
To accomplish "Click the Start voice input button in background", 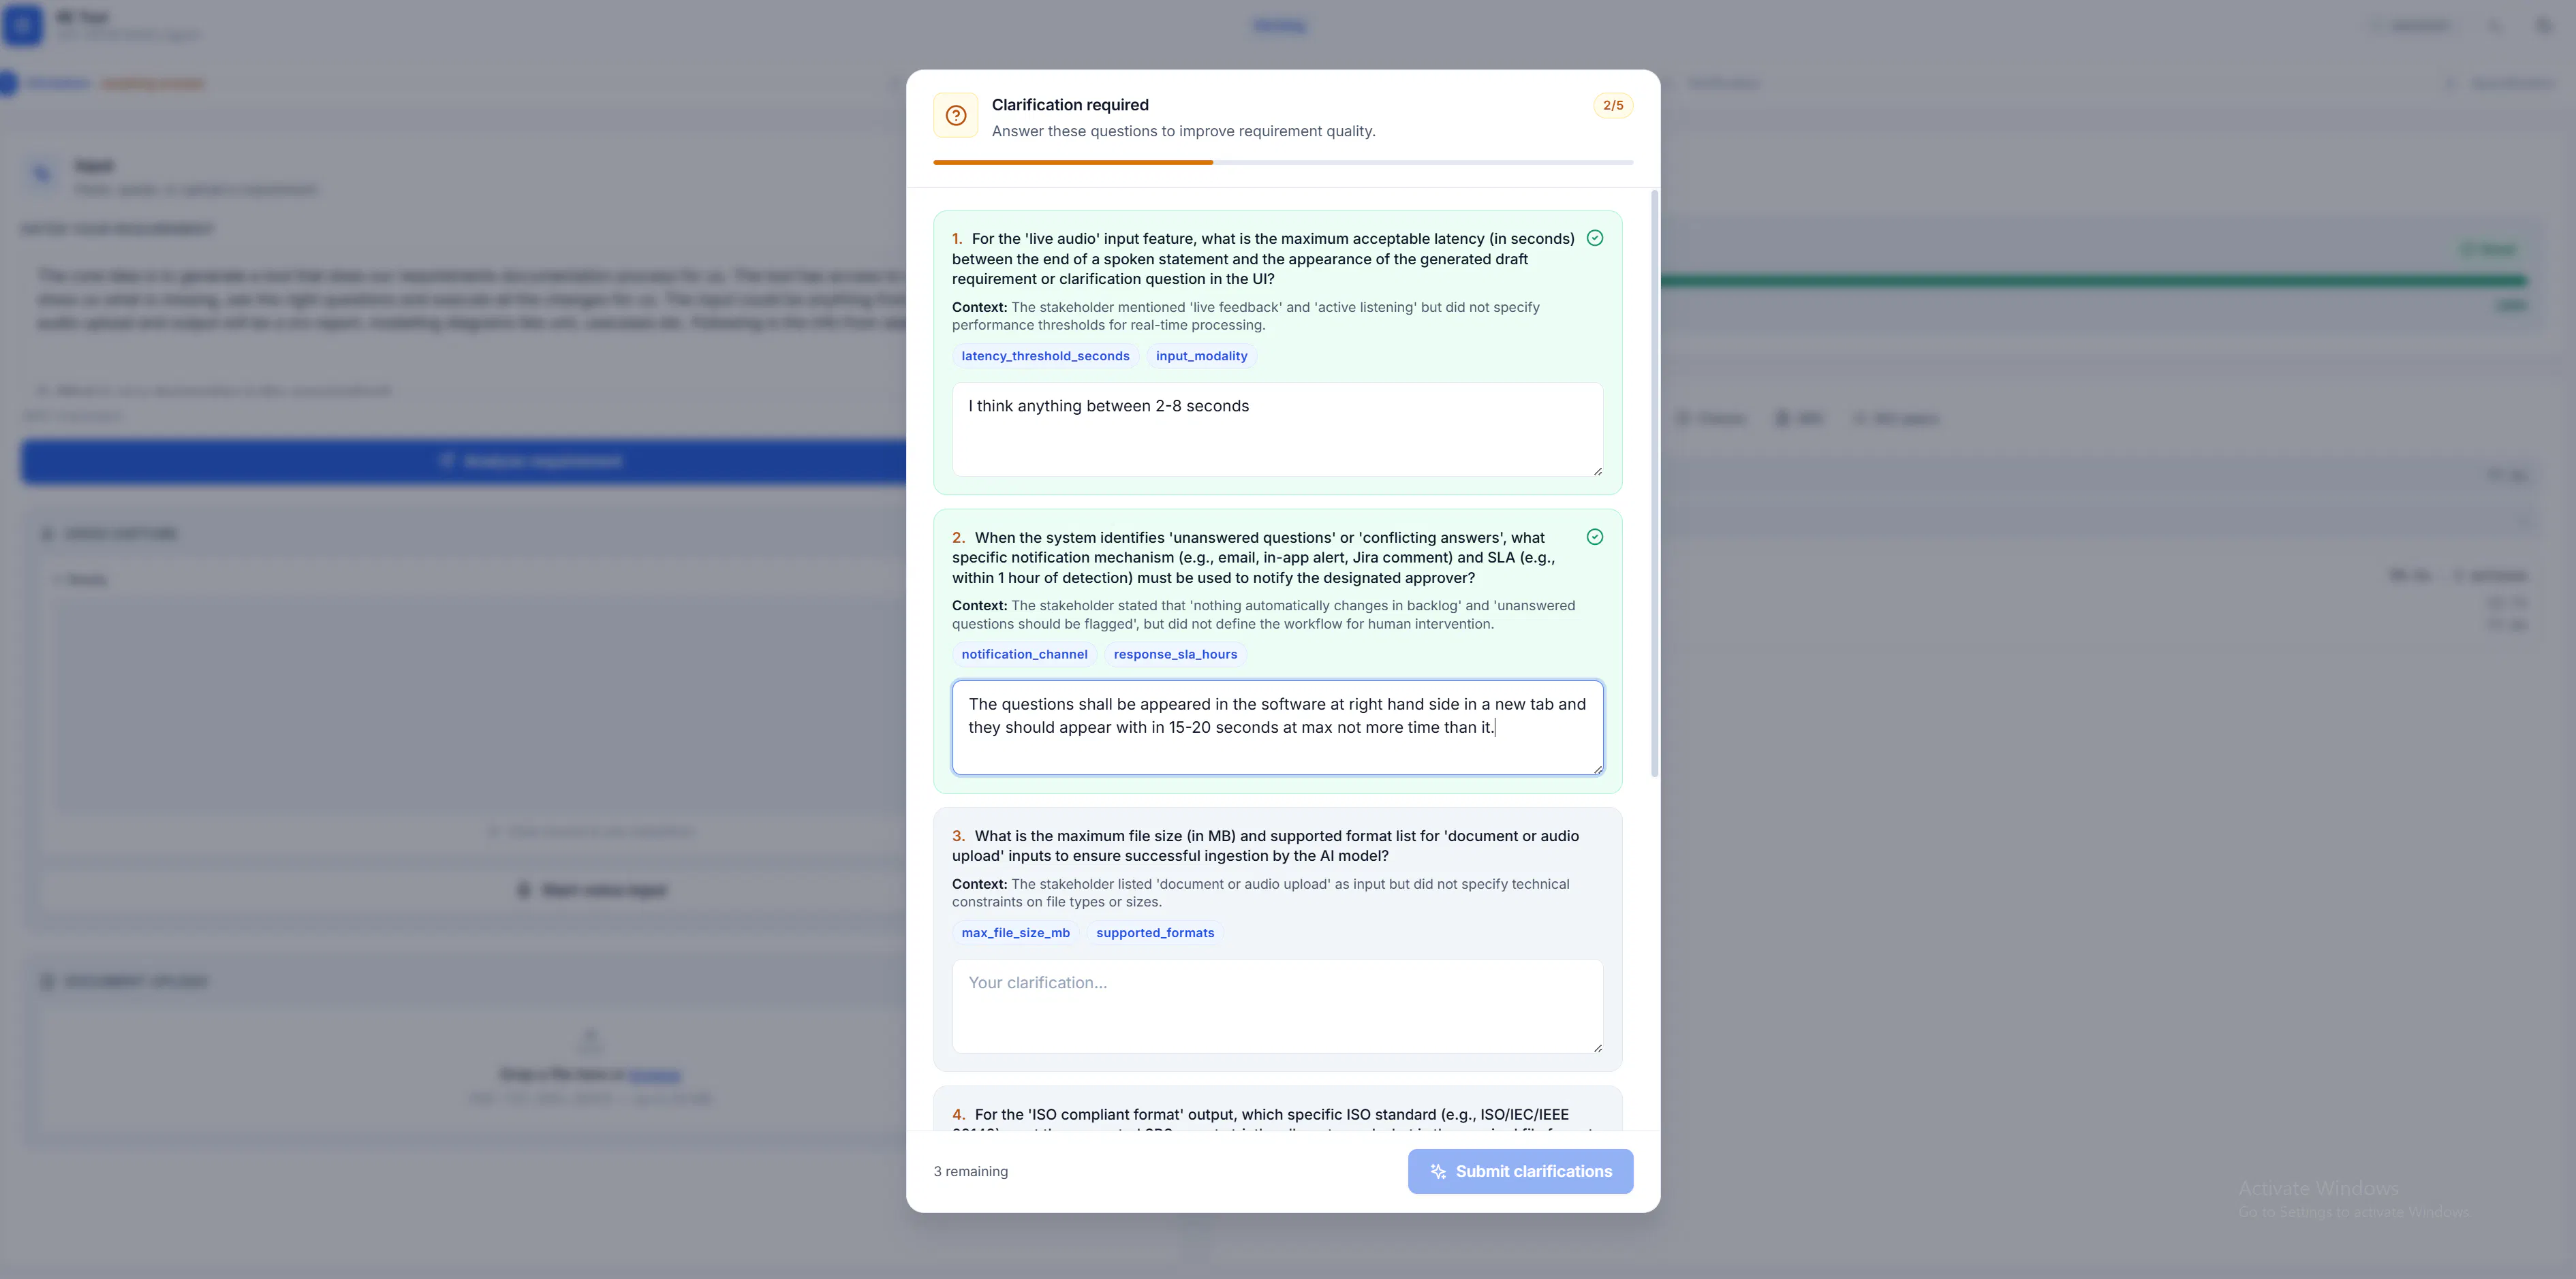I will 591,890.
